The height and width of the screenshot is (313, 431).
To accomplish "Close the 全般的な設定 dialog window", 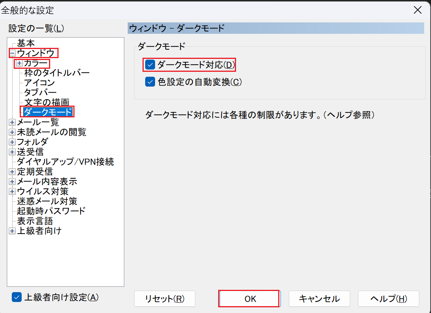I will point(417,10).
